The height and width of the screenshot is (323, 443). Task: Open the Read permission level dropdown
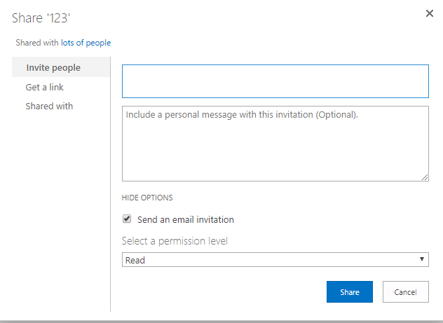point(275,260)
